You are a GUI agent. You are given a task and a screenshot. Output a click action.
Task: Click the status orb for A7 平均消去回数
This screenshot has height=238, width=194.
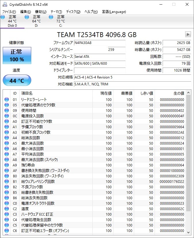(x=7, y=154)
